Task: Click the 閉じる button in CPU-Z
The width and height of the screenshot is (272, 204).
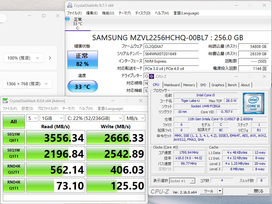Action: point(258,191)
